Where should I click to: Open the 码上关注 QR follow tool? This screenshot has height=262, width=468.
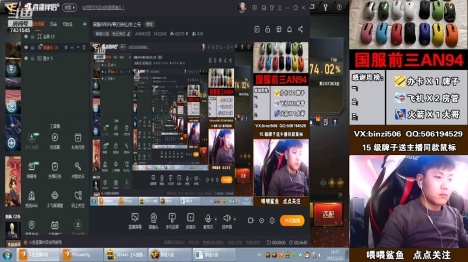point(78,199)
